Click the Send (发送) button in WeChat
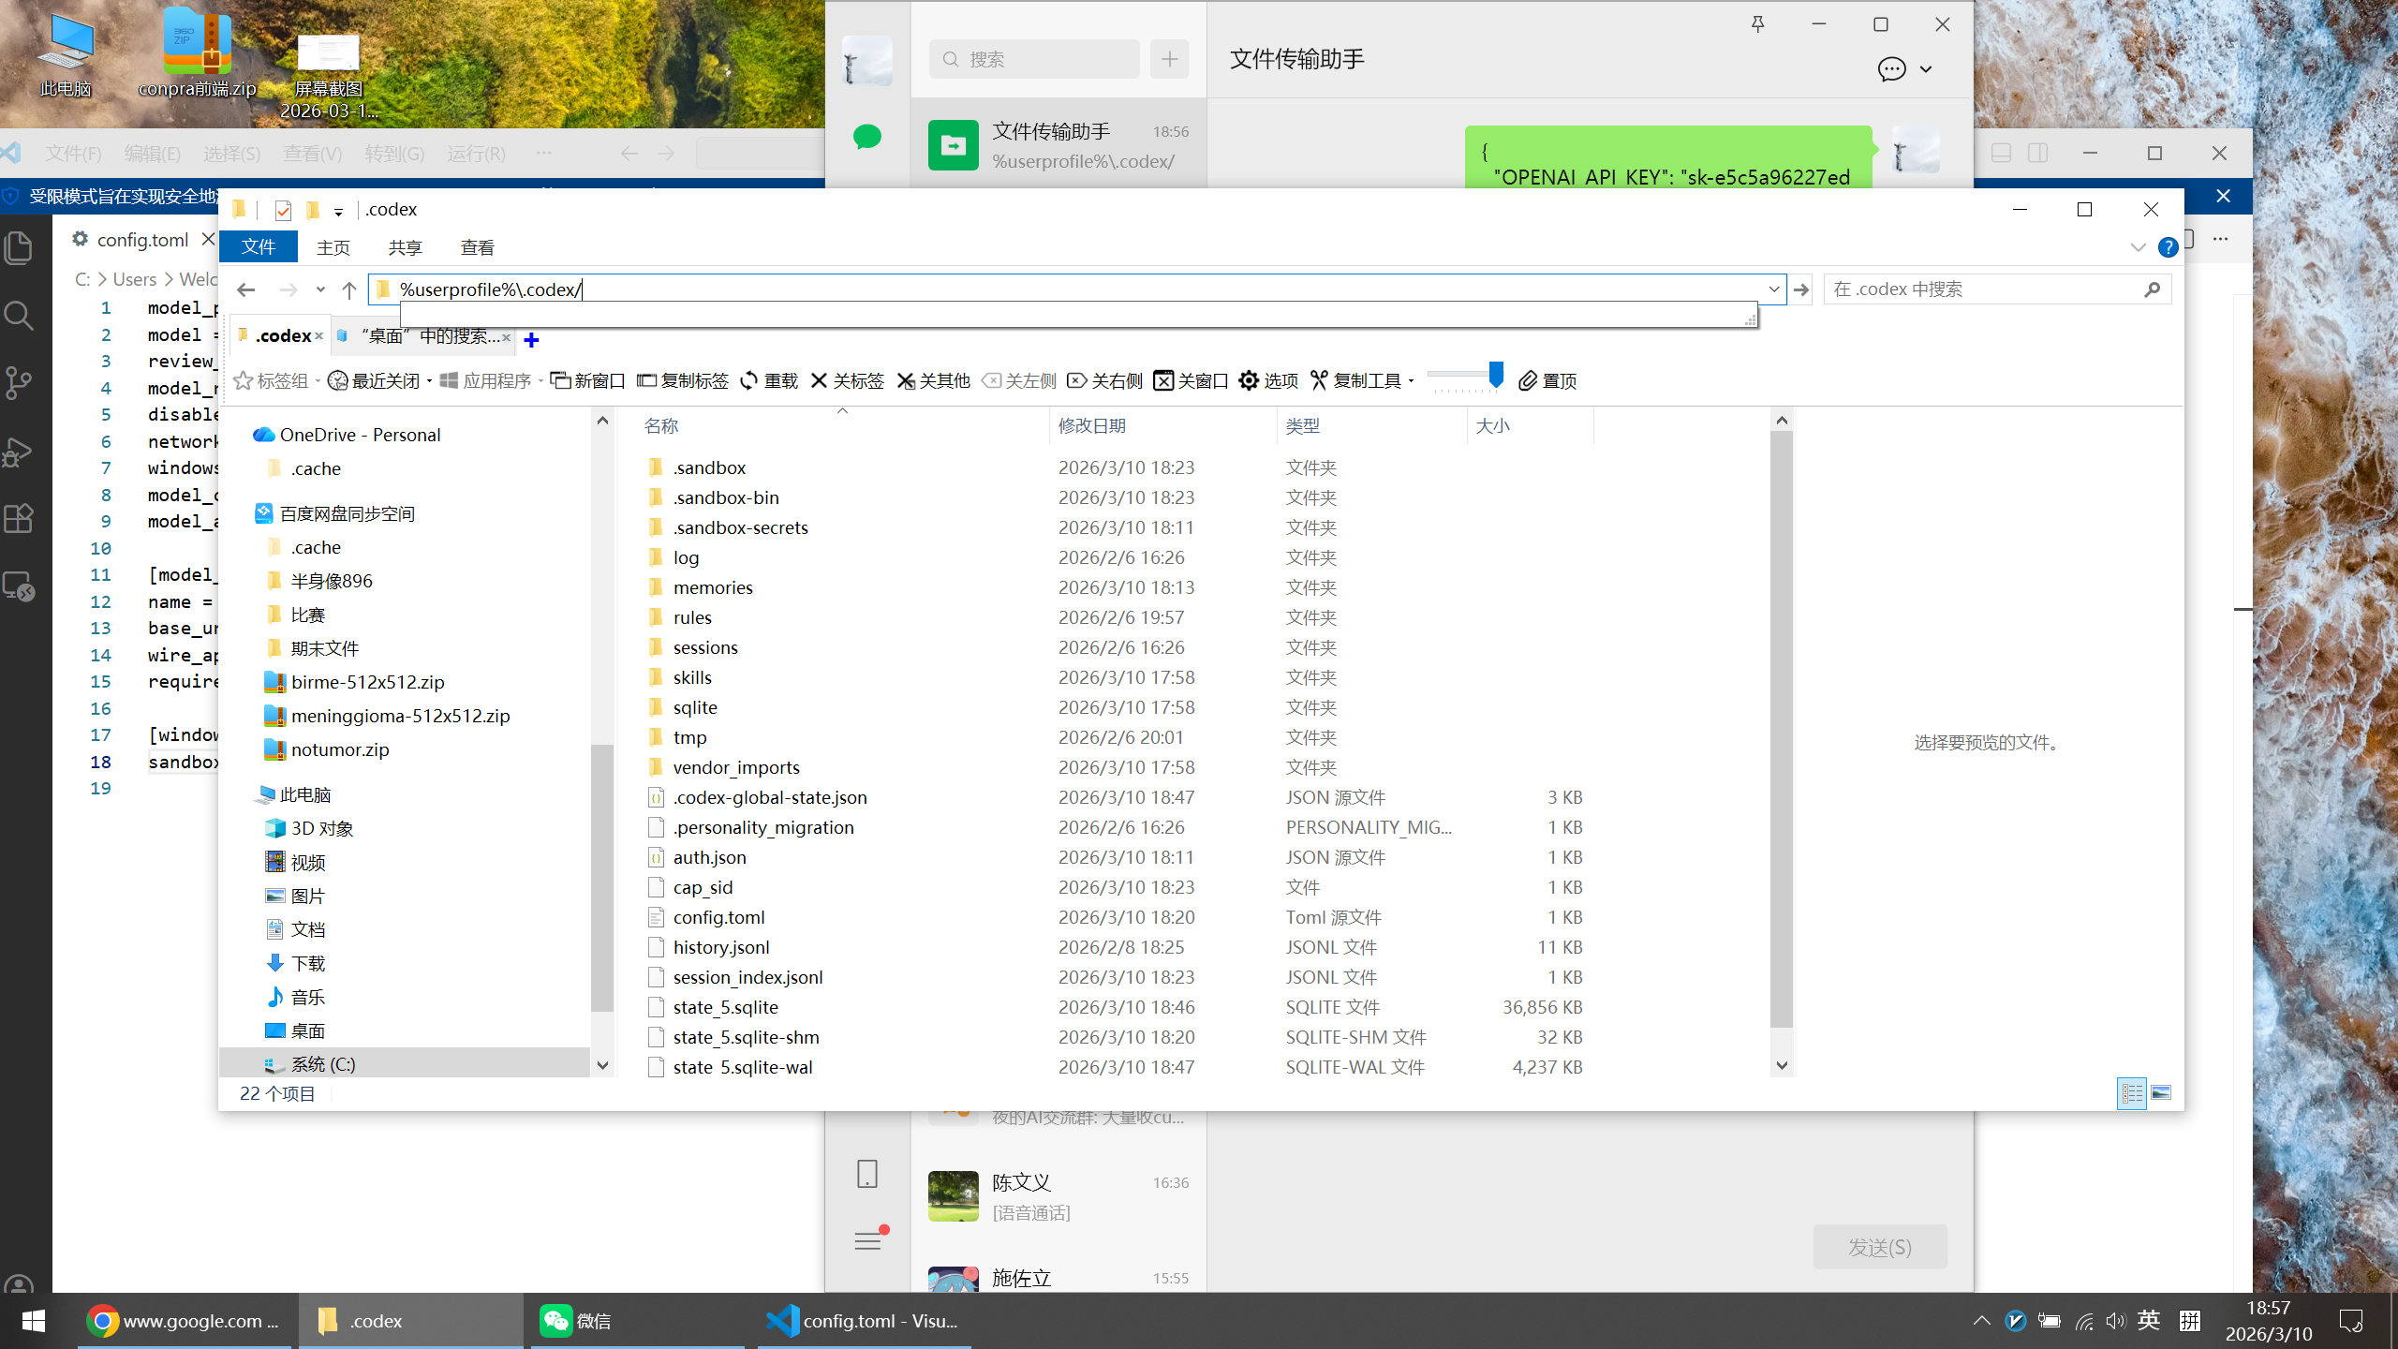Image resolution: width=2398 pixels, height=1349 pixels. (x=1879, y=1247)
